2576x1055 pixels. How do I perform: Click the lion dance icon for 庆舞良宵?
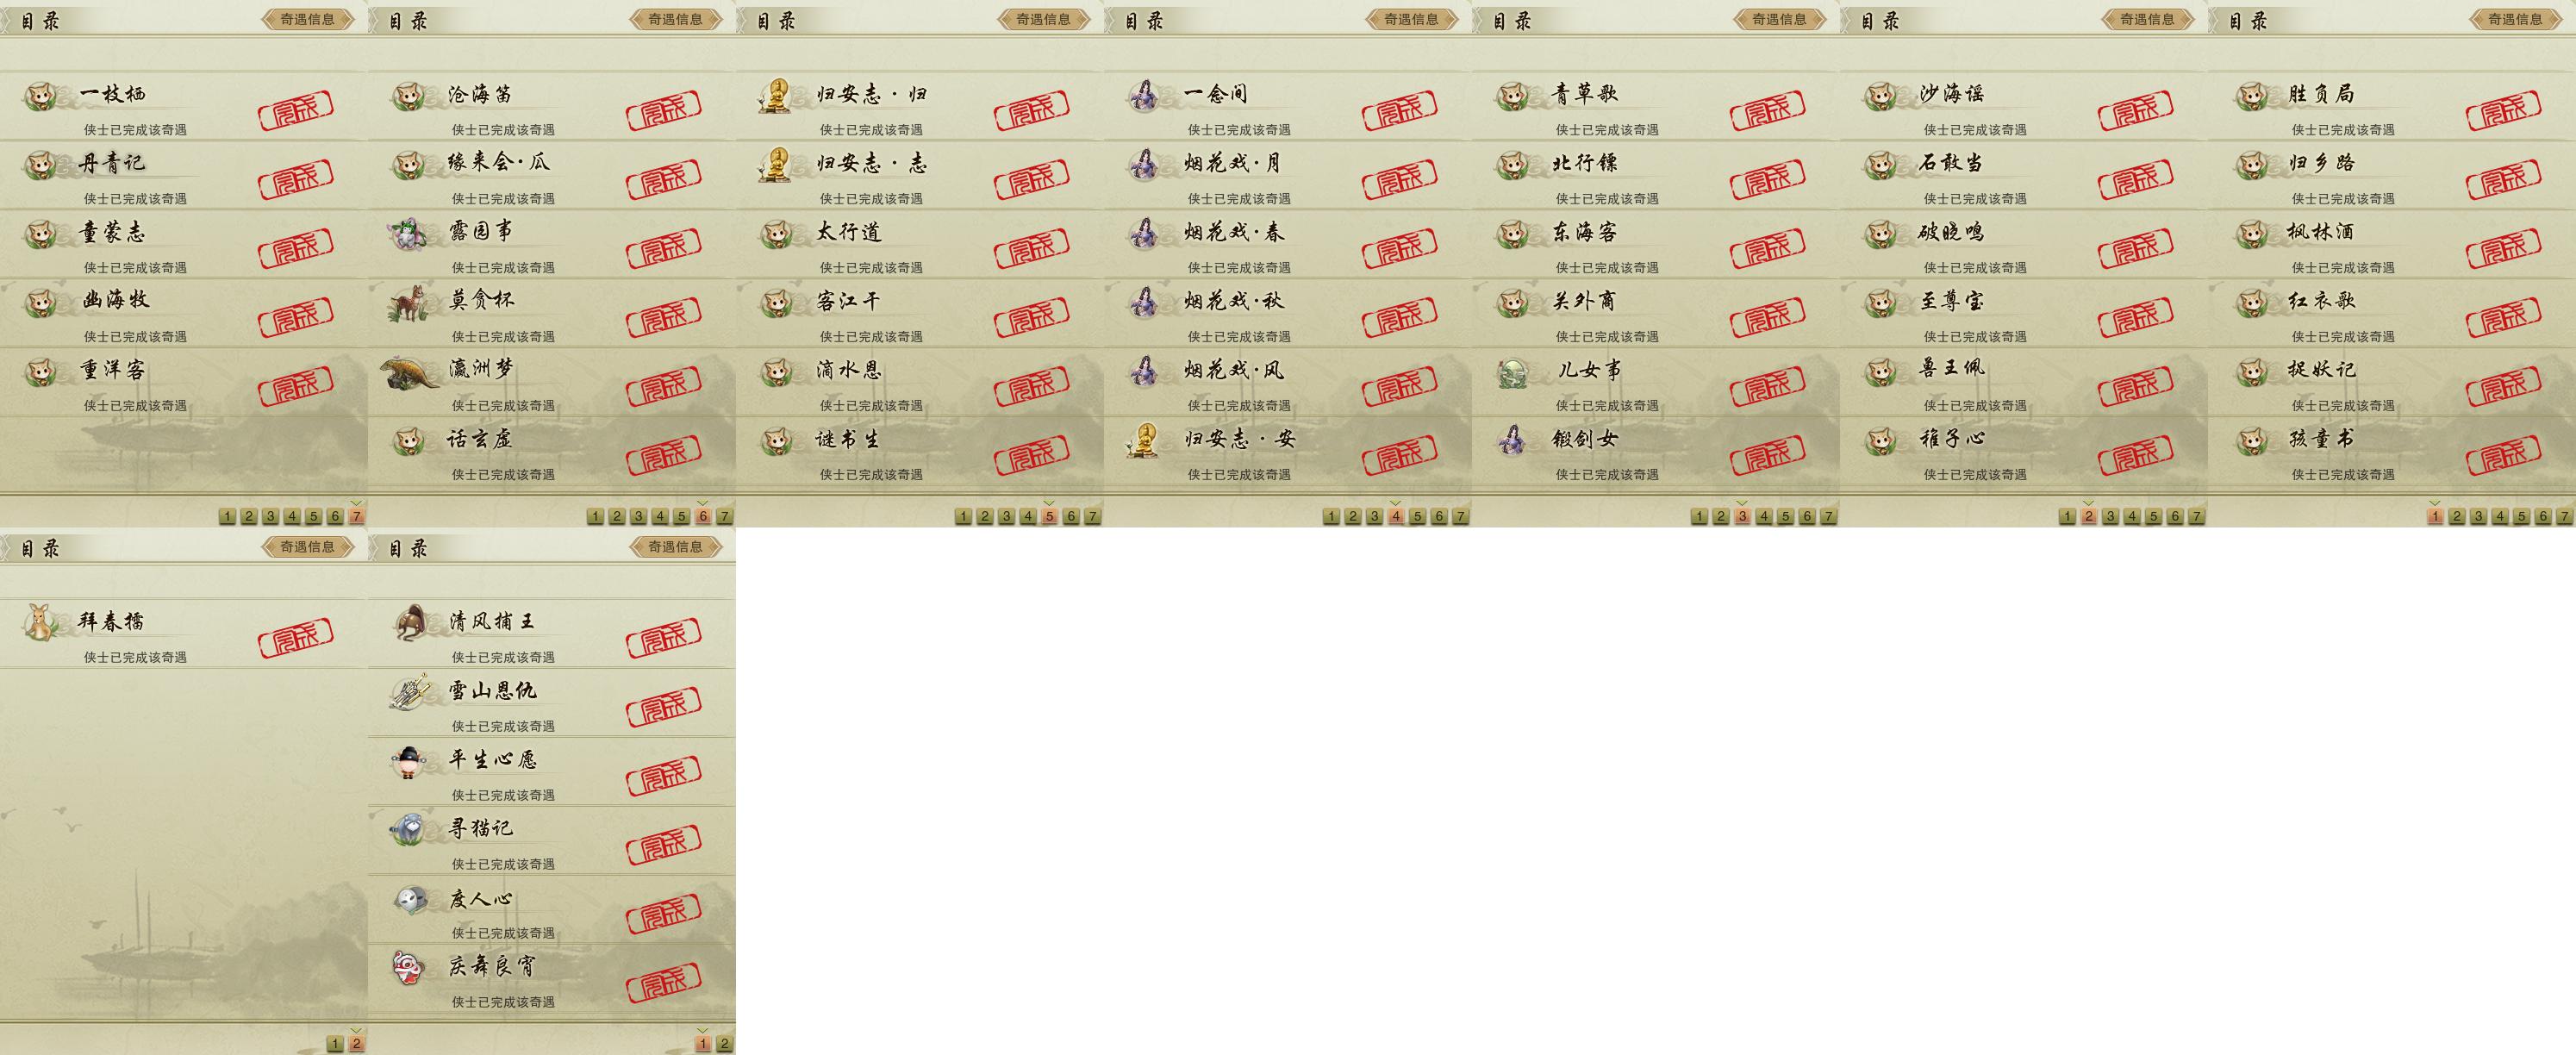point(410,968)
